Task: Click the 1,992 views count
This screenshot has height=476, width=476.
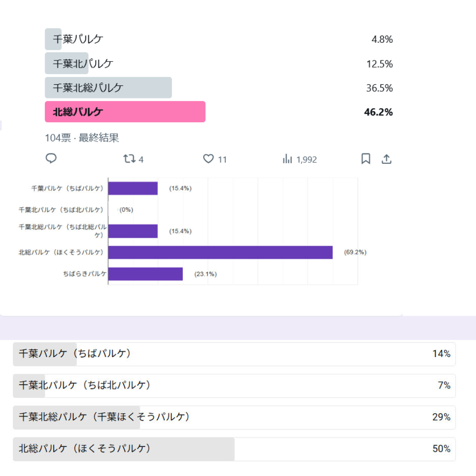Action: point(307,159)
